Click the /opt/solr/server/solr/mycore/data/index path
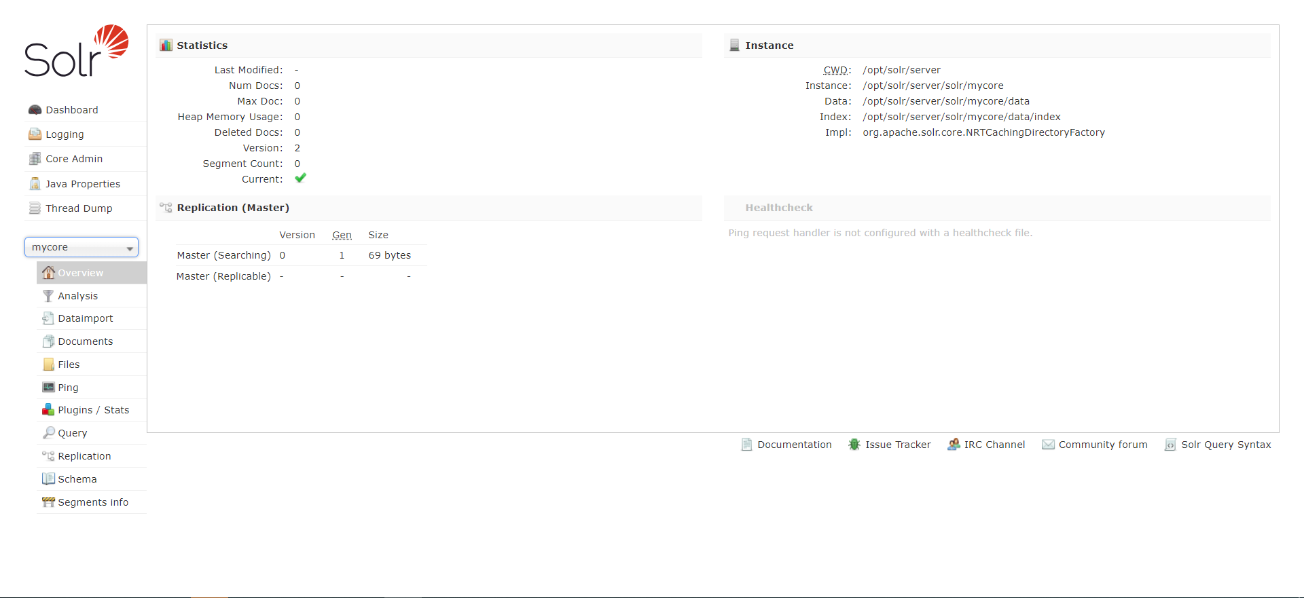Image resolution: width=1304 pixels, height=598 pixels. pyautogui.click(x=962, y=117)
